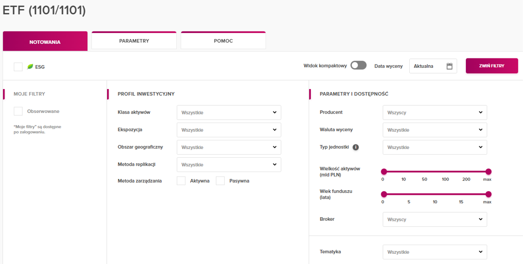The width and height of the screenshot is (527, 264).
Task: Enable the Widok kompaktowy toggle switch
Action: tap(358, 66)
